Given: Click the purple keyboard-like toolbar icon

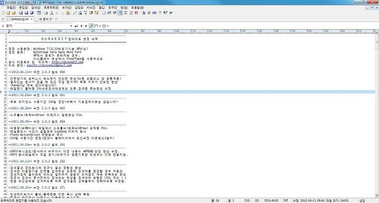Looking at the screenshot, I should [x=154, y=13].
